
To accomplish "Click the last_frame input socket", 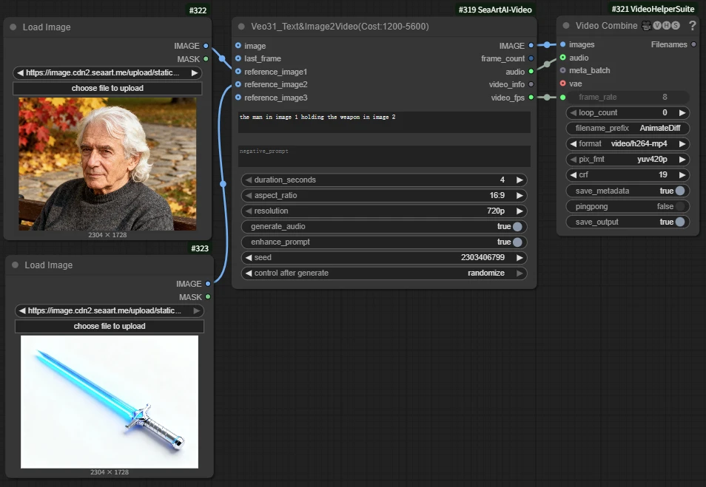I will 238,58.
